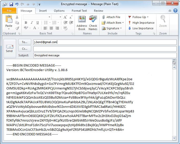The height and width of the screenshot is (144, 180).
Task: Click the To... button
Action: pos(25,42)
